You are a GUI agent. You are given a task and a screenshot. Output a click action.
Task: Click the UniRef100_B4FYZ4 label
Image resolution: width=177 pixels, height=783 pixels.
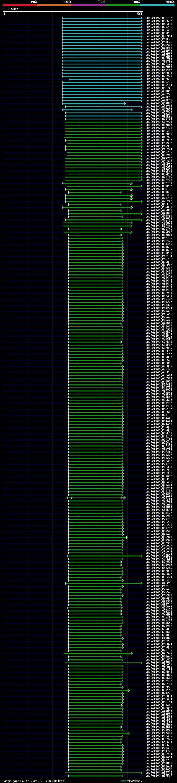158,183
